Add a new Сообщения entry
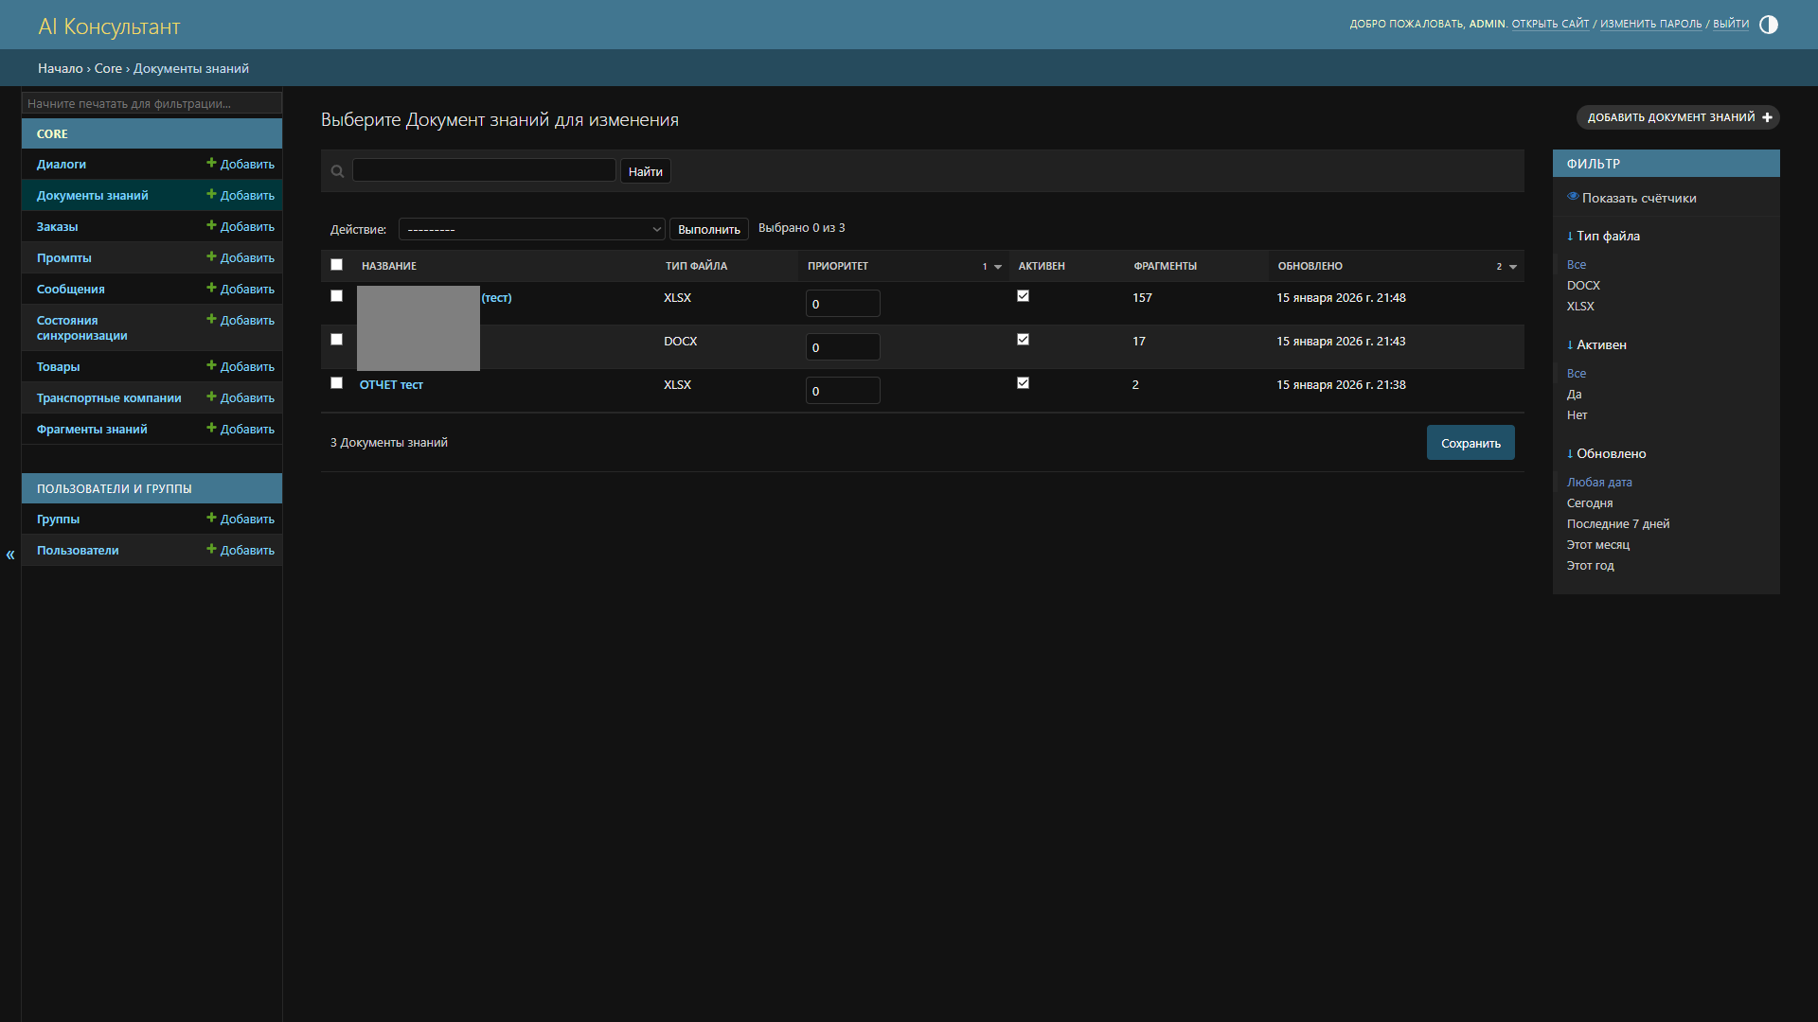Screen dimensions: 1818x1022 tap(241, 289)
